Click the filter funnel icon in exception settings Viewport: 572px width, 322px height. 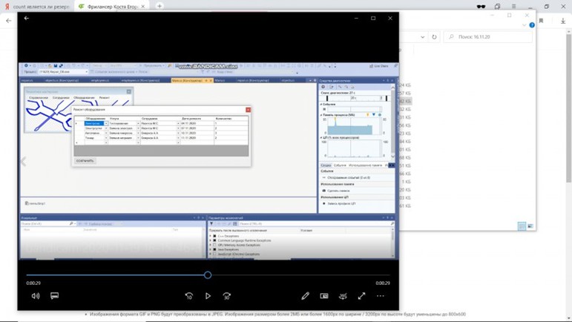[x=211, y=223]
